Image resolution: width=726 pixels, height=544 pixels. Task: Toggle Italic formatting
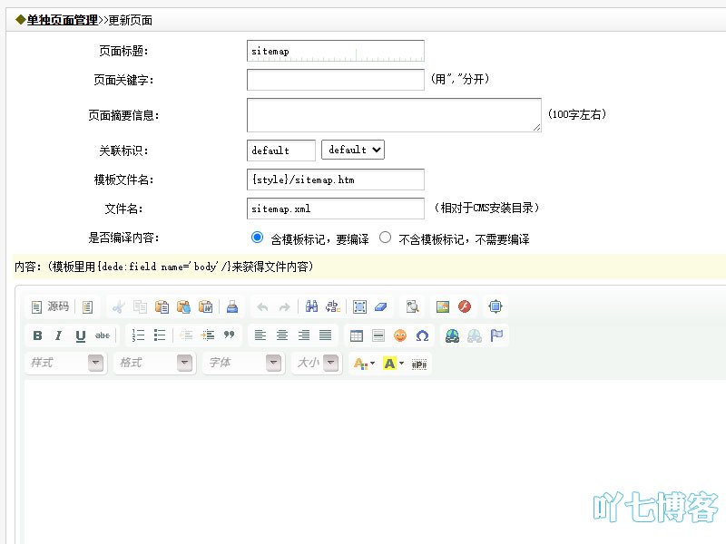click(x=58, y=335)
